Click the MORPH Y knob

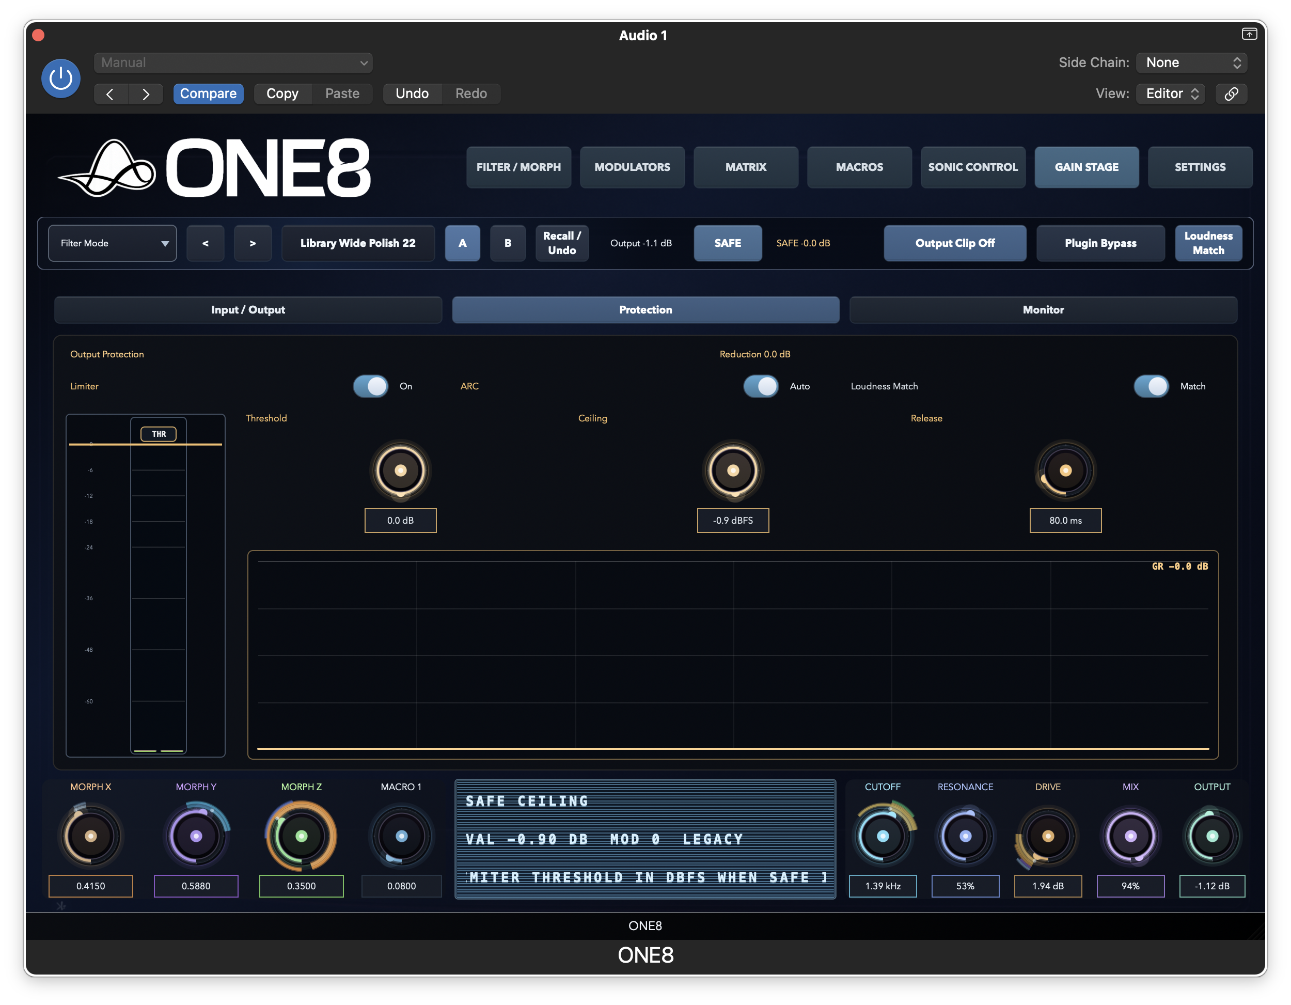[196, 836]
